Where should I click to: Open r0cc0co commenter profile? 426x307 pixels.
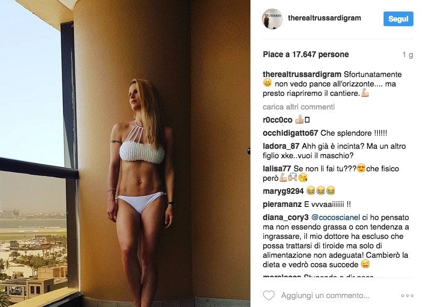pyautogui.click(x=277, y=120)
